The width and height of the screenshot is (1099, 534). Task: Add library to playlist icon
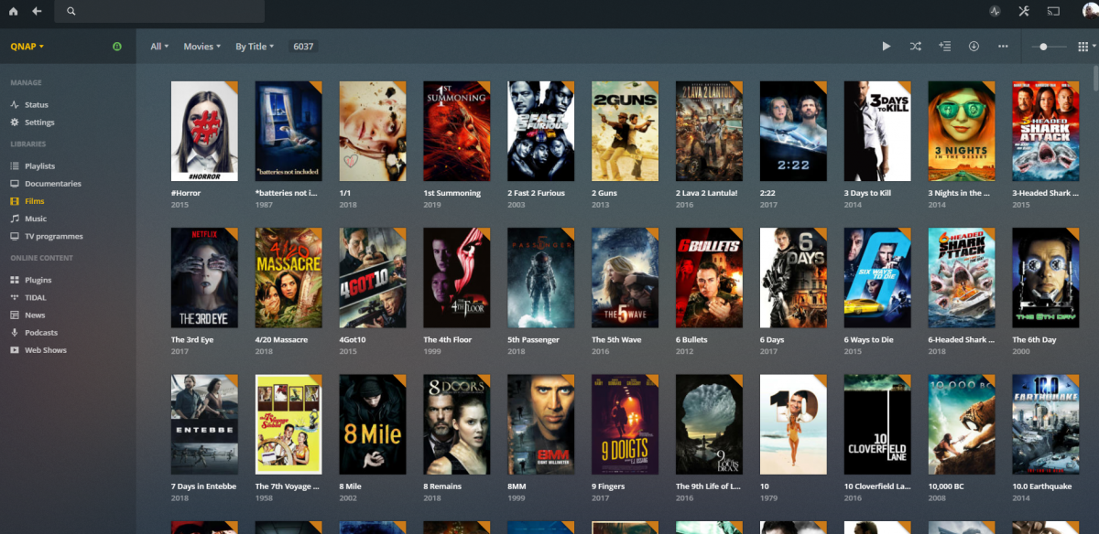[944, 46]
